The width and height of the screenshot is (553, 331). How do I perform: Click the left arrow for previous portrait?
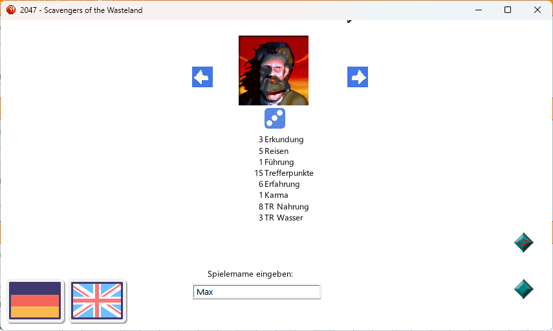pos(202,77)
